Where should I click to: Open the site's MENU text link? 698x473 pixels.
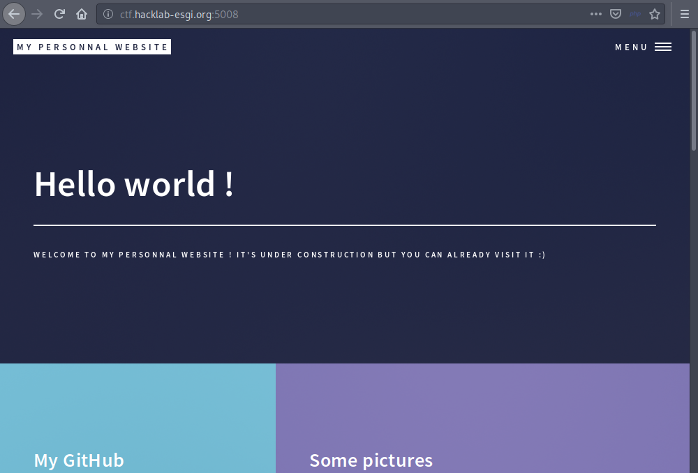point(631,47)
